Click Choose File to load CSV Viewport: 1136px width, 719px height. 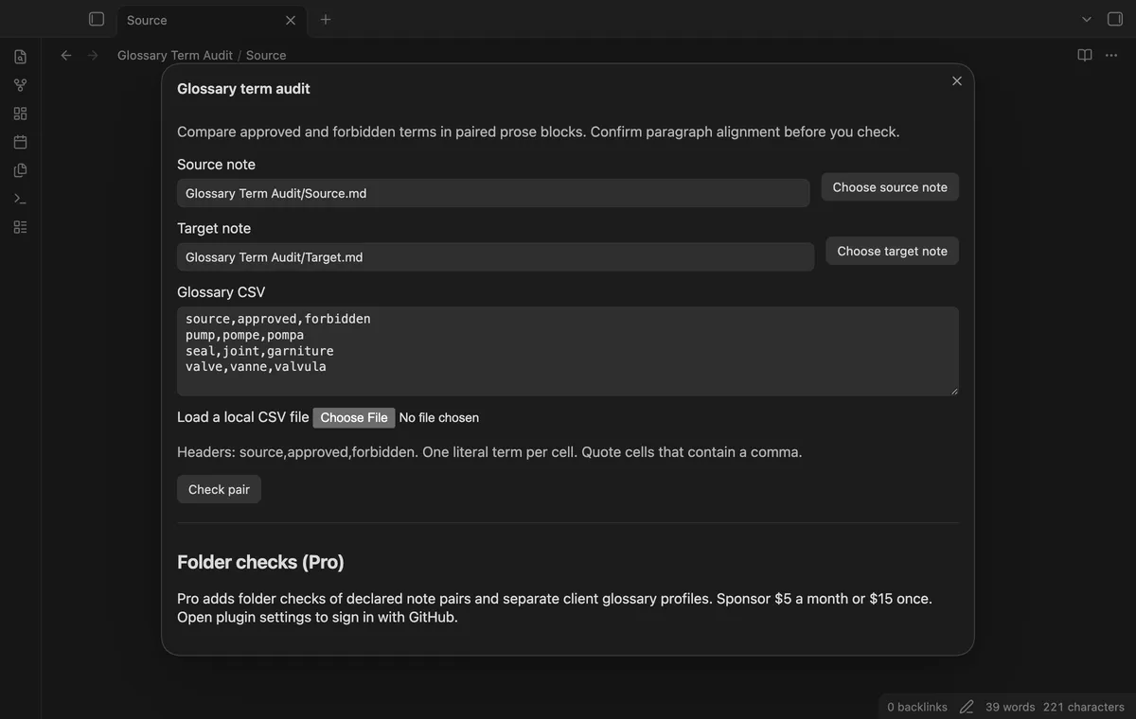tap(354, 417)
